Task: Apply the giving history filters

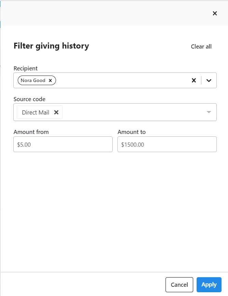Action: tap(209, 284)
